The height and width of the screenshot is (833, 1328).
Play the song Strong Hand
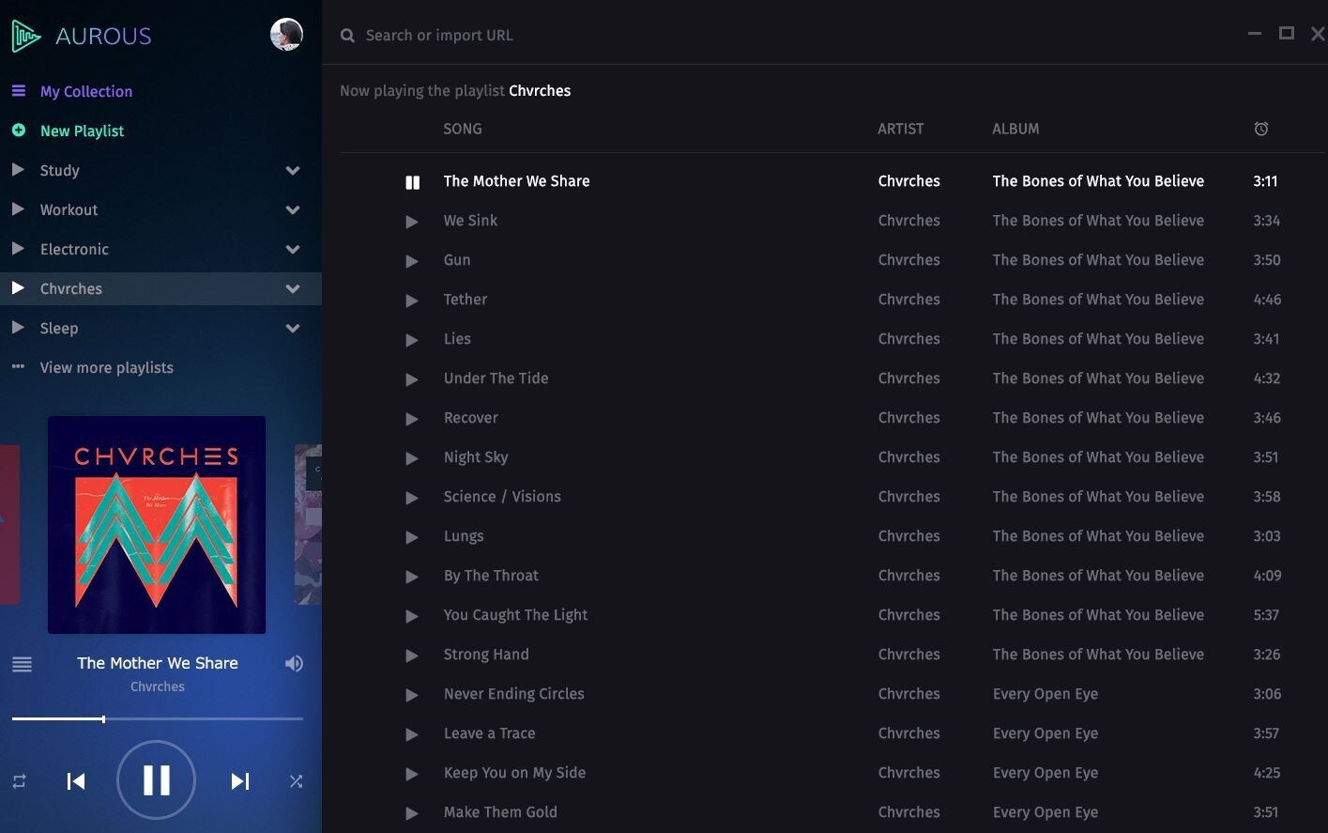[412, 656]
